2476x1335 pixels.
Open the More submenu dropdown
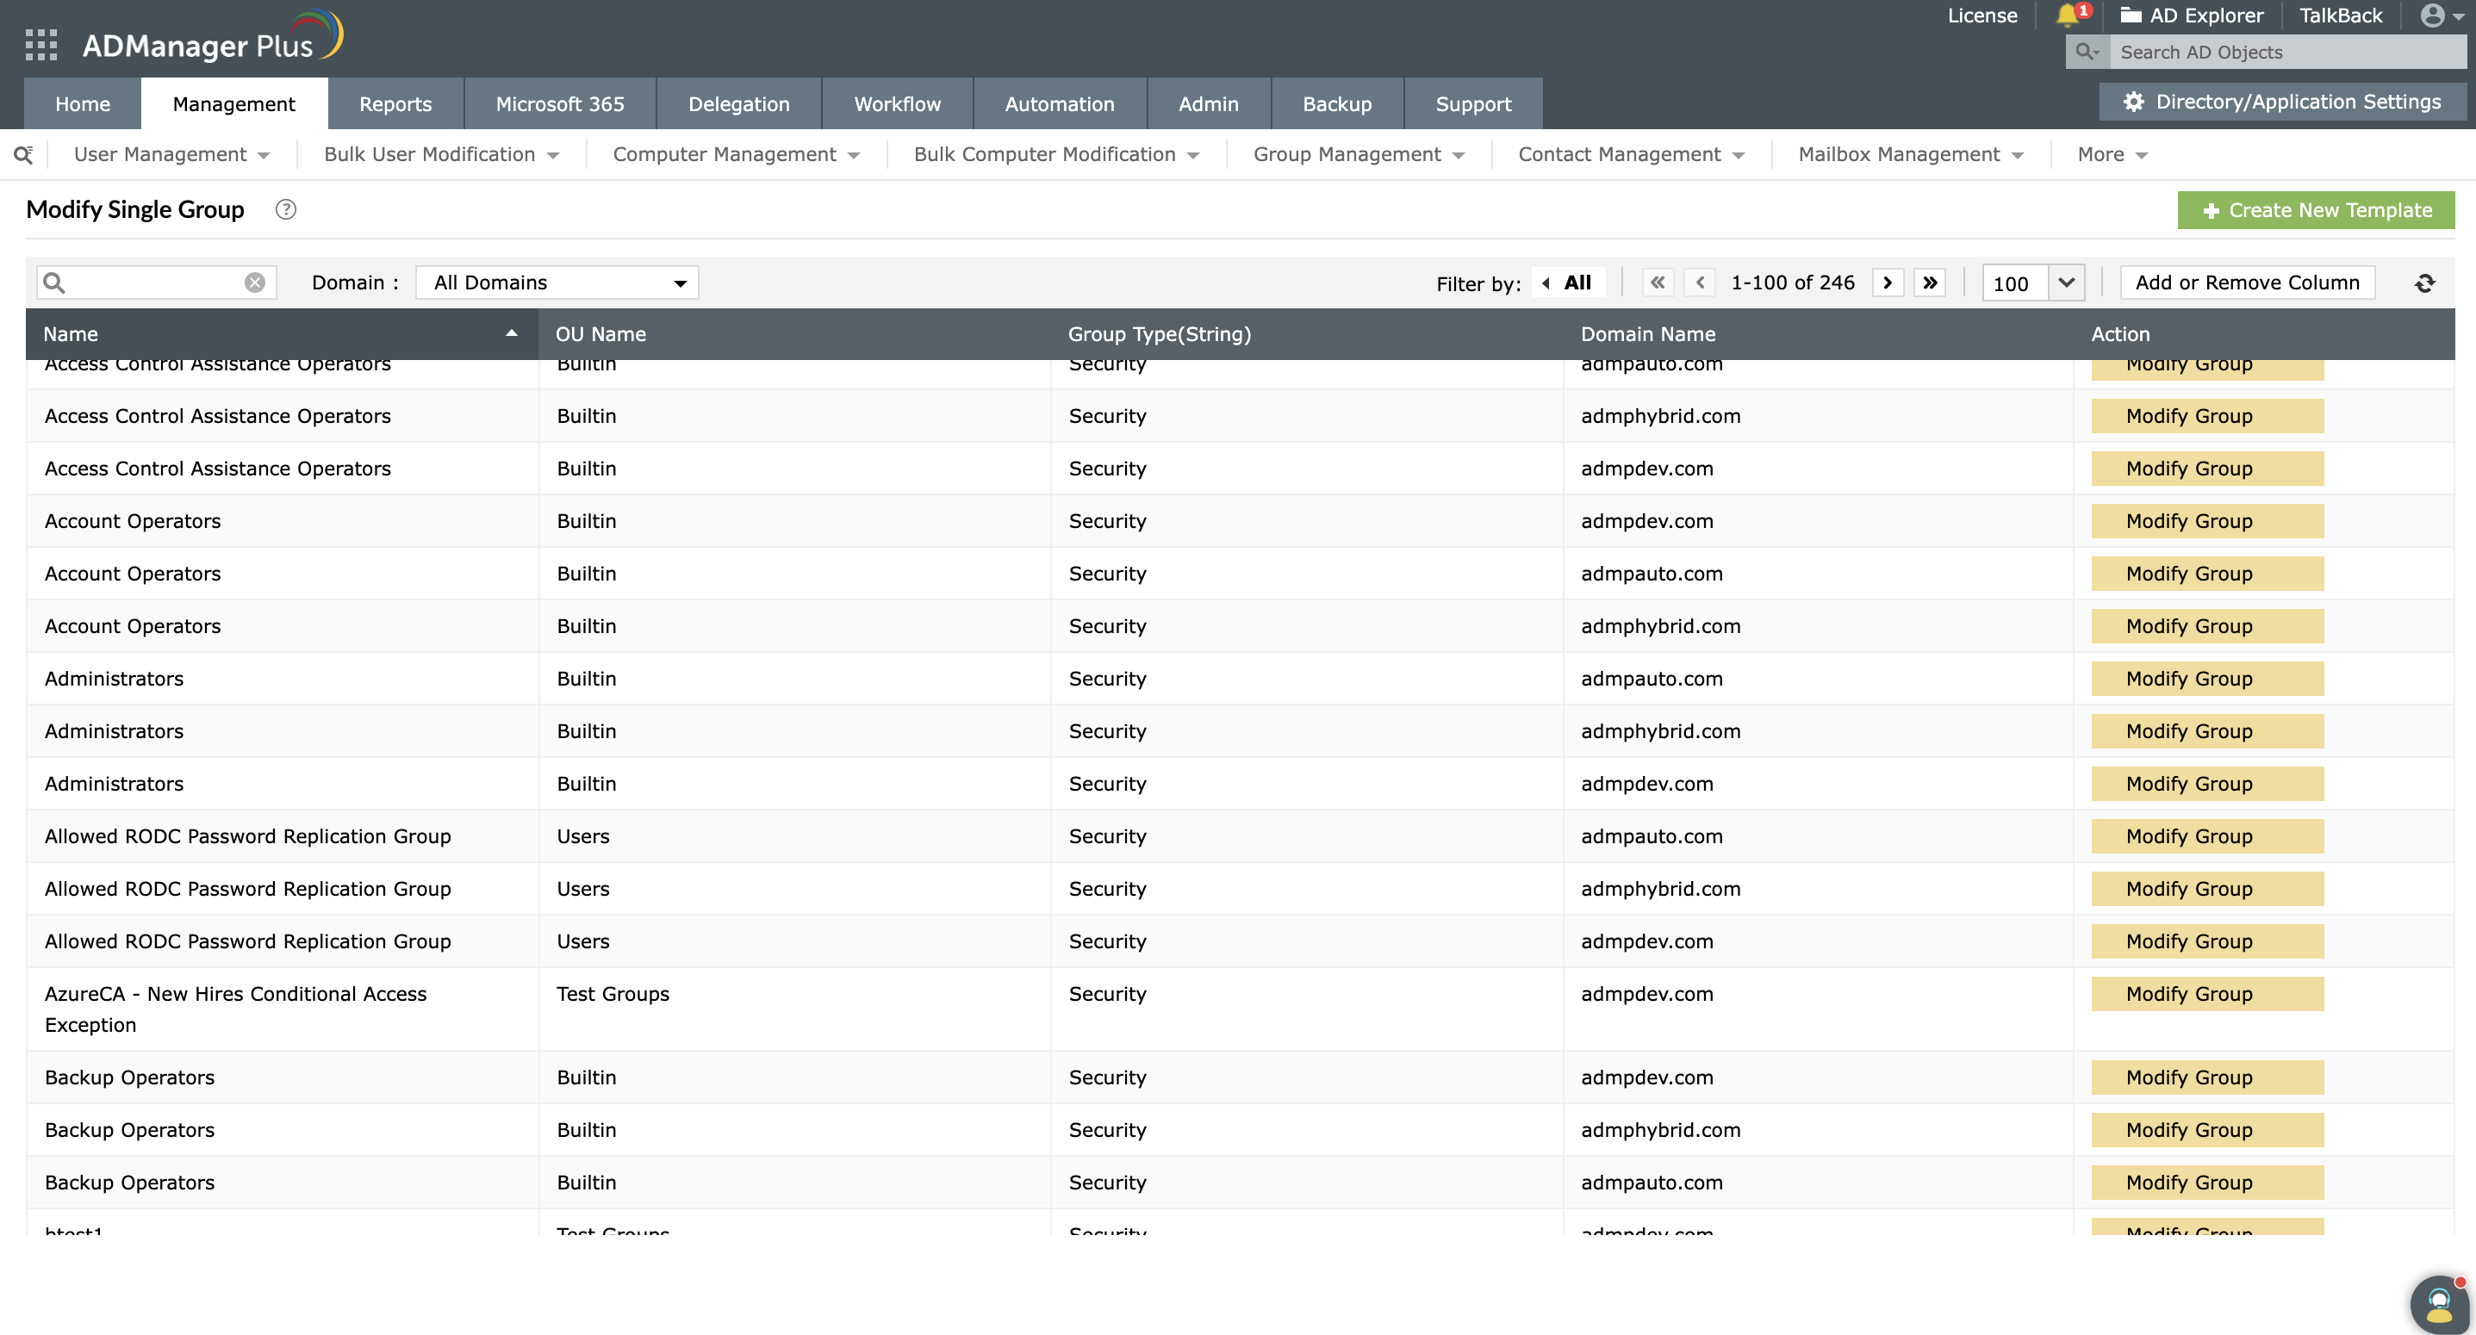(x=2111, y=155)
